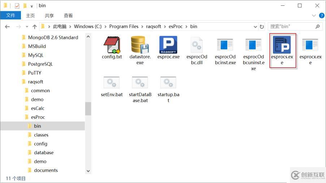Select the esprocOdbcuninst.exe icon

point(253,45)
